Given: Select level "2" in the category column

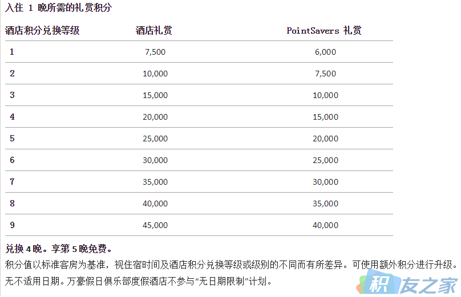Looking at the screenshot, I should 12,74.
